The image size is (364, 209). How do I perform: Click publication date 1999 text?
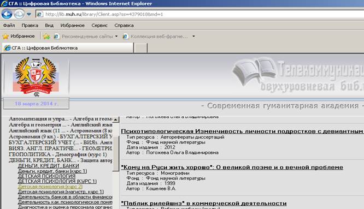click(x=169, y=183)
